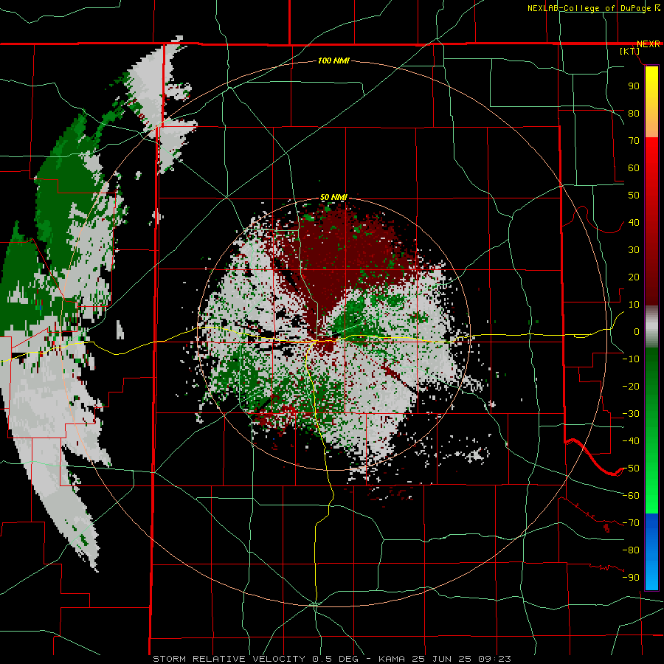Click the -20 value on the velocity scale
664x664 pixels.
pyautogui.click(x=631, y=386)
